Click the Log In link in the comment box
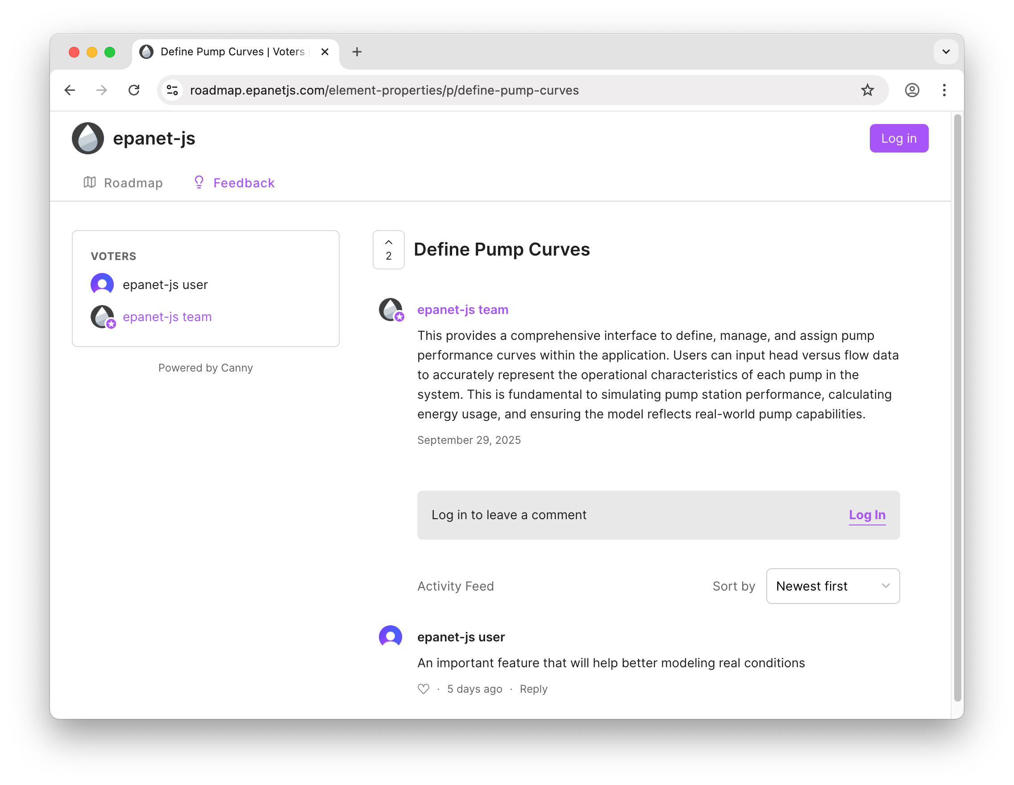 click(867, 515)
